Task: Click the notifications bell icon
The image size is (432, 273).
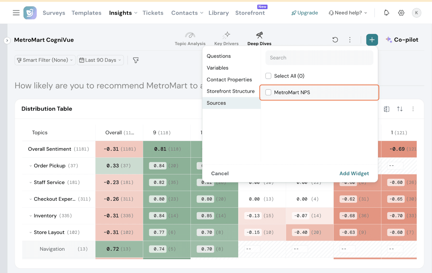Action: [x=386, y=13]
